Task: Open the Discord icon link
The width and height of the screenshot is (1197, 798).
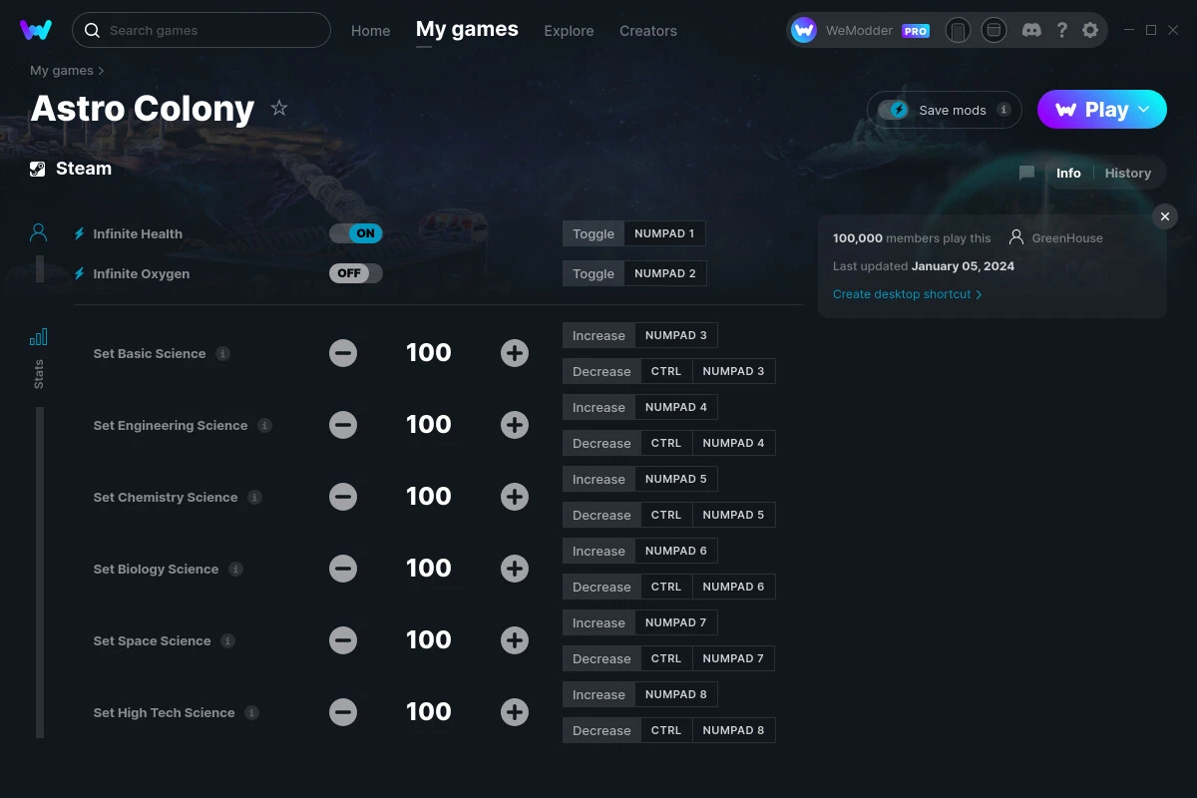Action: [x=1032, y=30]
